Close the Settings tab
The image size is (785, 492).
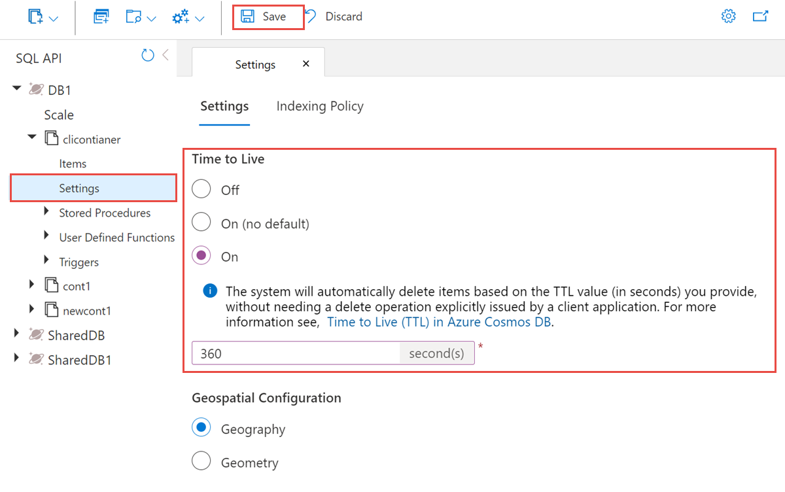coord(306,64)
